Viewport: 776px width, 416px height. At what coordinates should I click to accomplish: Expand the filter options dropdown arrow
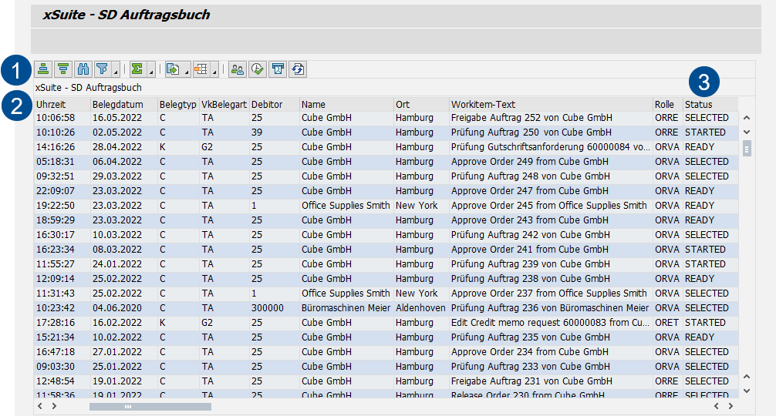[x=116, y=72]
